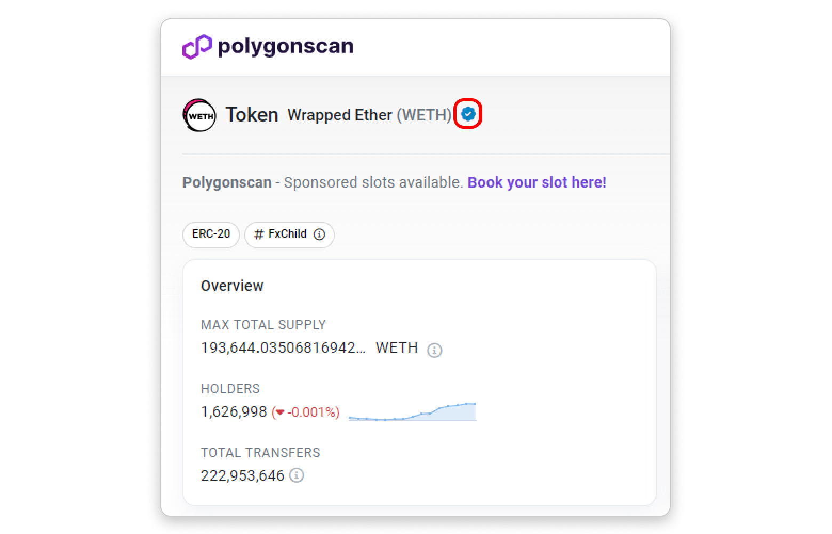Click the polygonscan wordmark text
Image resolution: width=832 pixels, height=534 pixels.
click(x=285, y=46)
